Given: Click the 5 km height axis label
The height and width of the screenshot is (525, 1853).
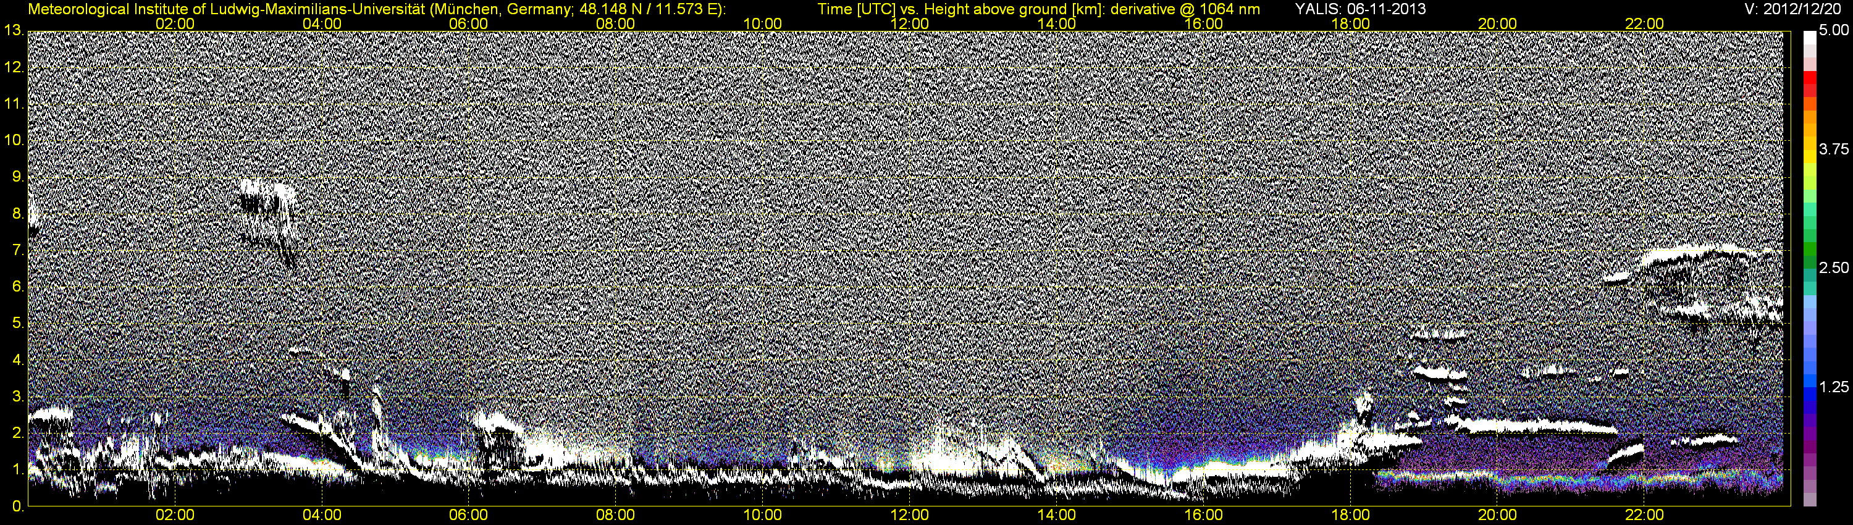Looking at the screenshot, I should click(x=17, y=324).
